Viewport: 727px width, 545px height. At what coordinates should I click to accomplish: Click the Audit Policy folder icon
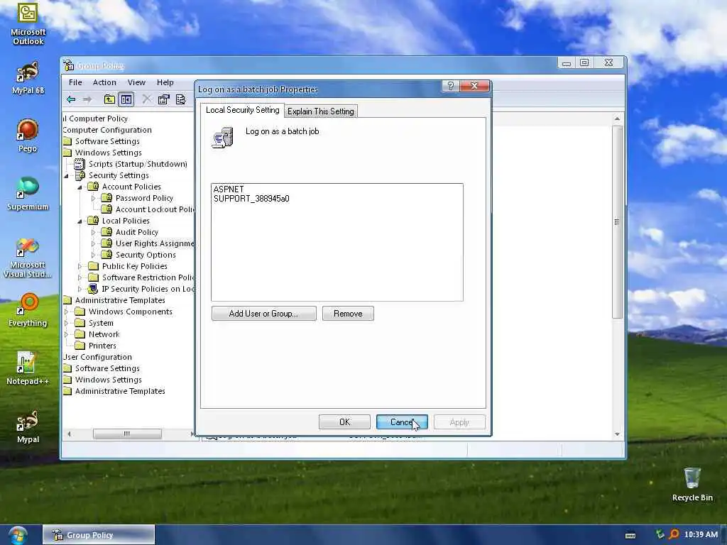tap(106, 232)
